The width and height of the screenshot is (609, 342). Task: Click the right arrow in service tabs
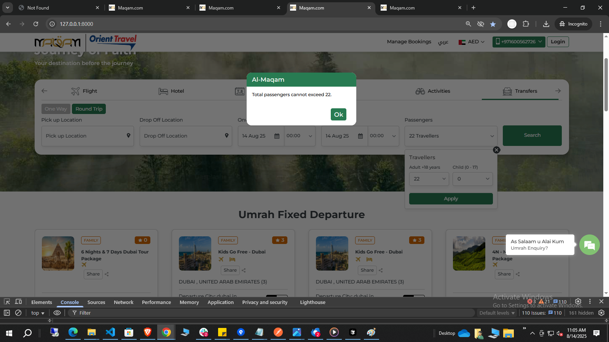[558, 91]
